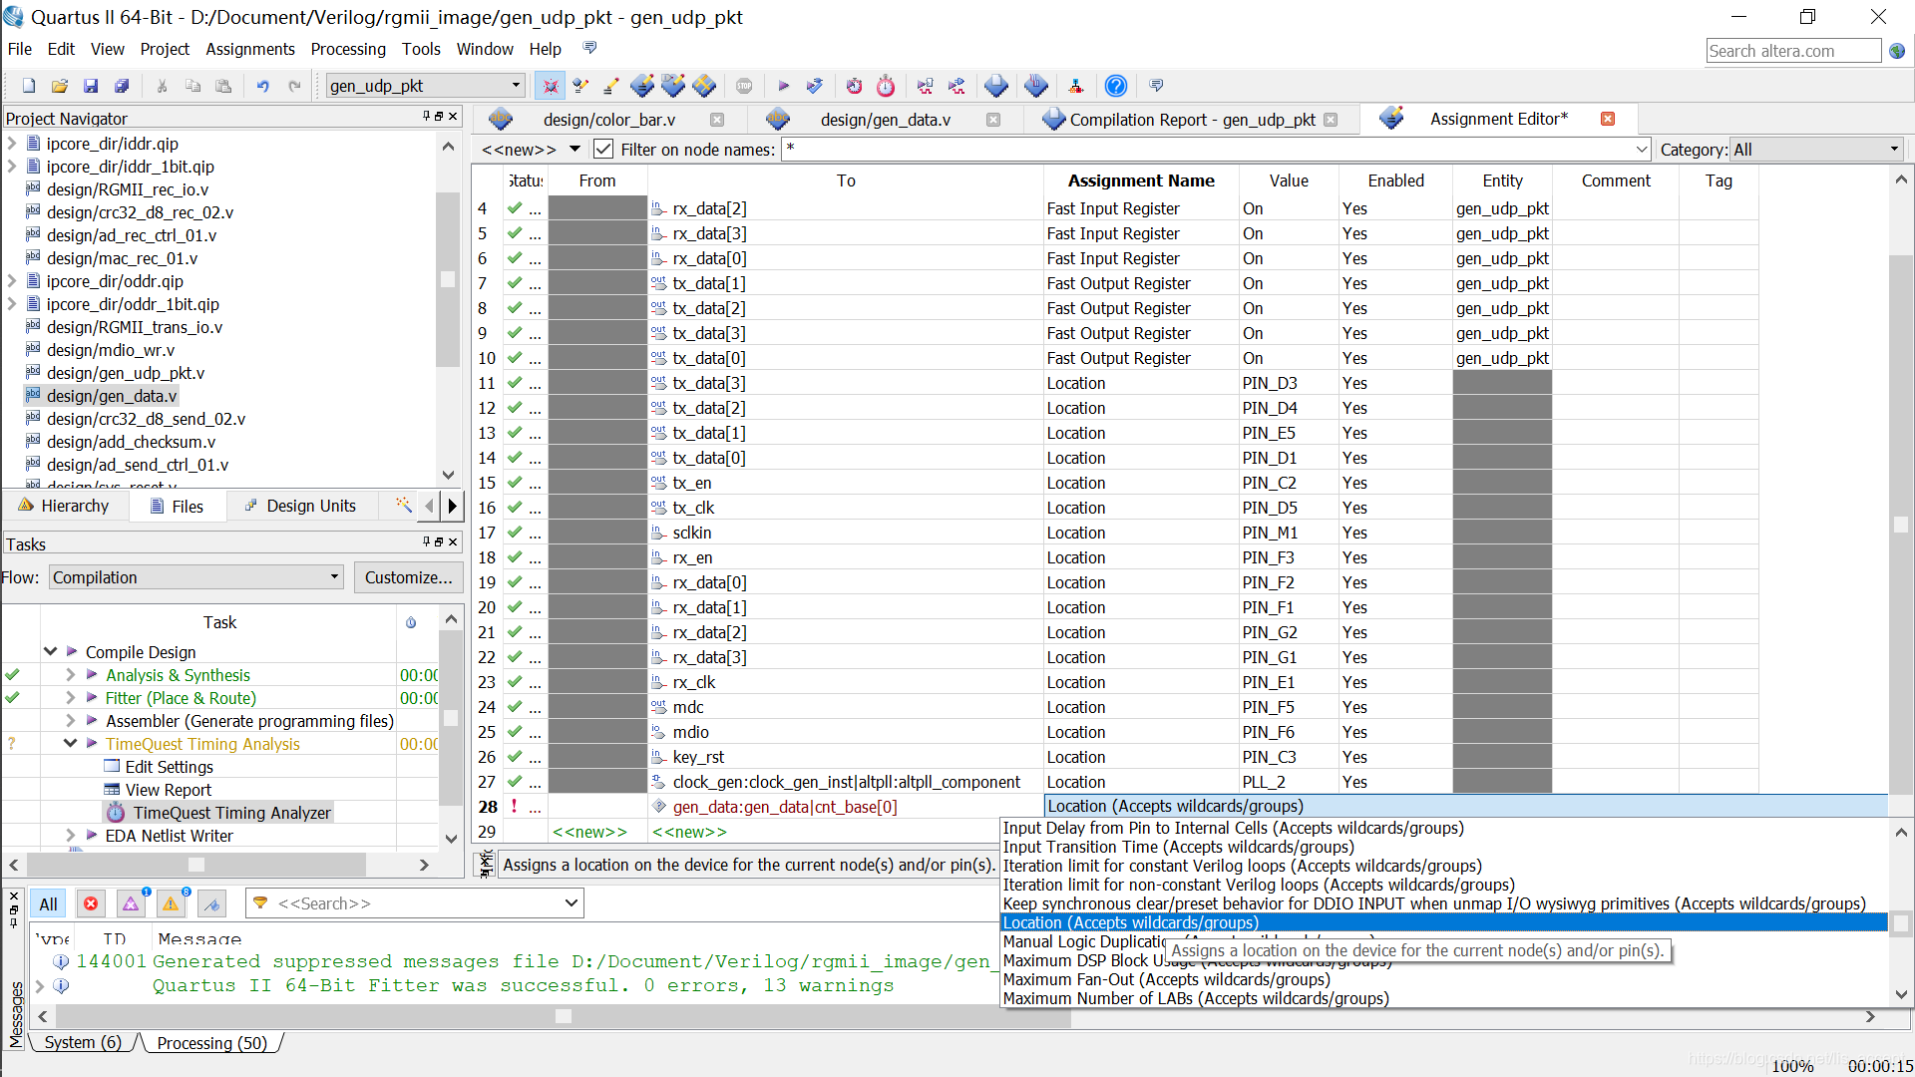This screenshot has width=1915, height=1077.
Task: Select design/gen_udp_pkt.v in file list
Action: click(x=125, y=373)
